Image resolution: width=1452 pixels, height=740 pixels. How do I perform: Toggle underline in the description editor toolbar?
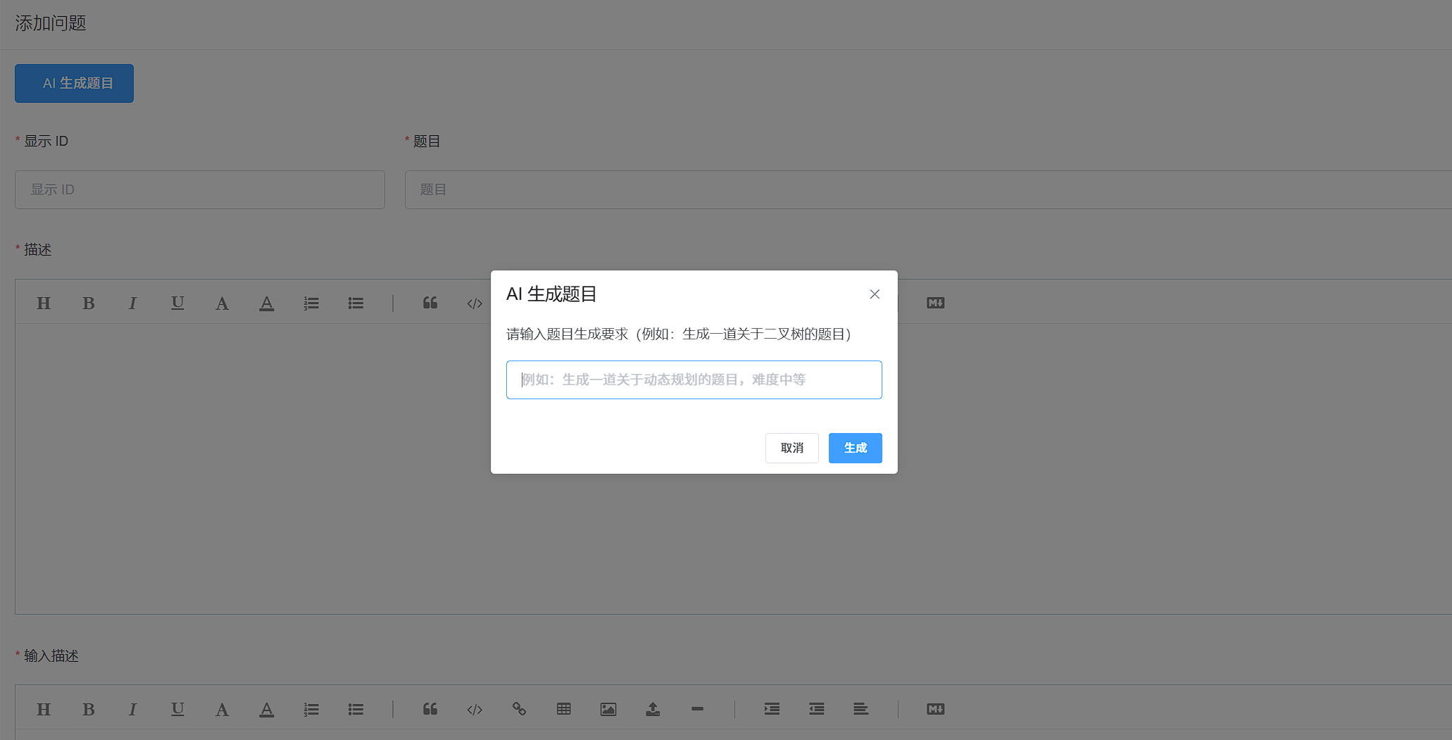177,303
